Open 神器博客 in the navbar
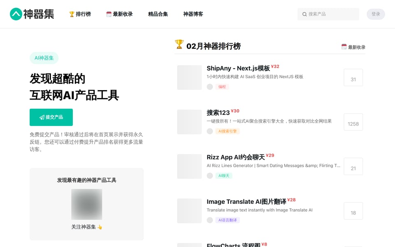 tap(193, 14)
